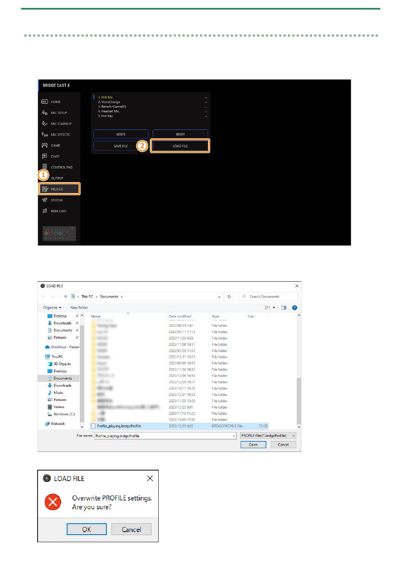The image size is (401, 581).
Task: Click the SYSTEM tools icon
Action: coord(44,200)
